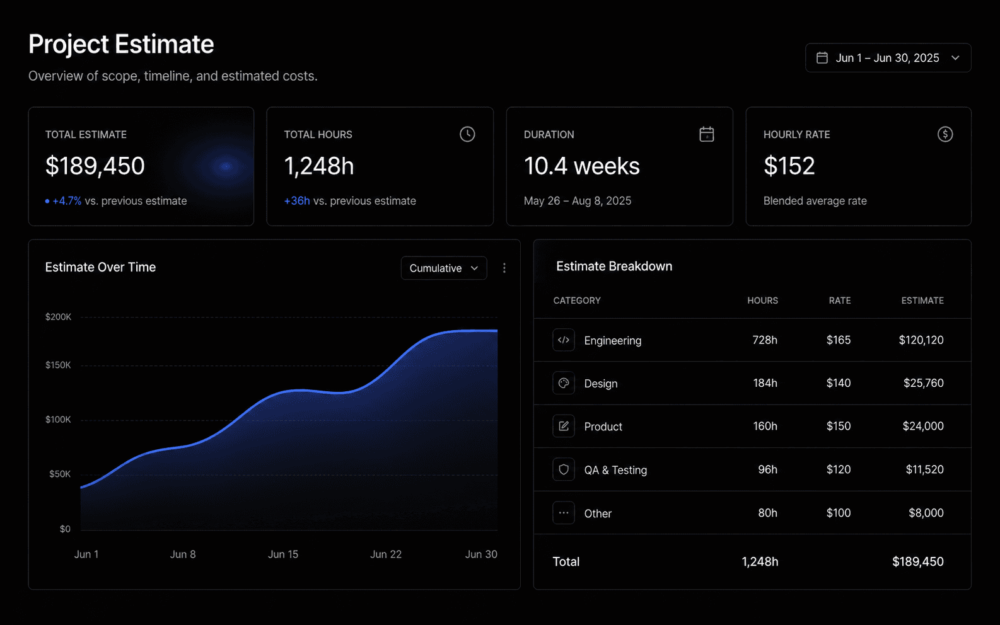Click the +4.7% change indicator
Screen dimensions: 1000x625
pos(67,201)
